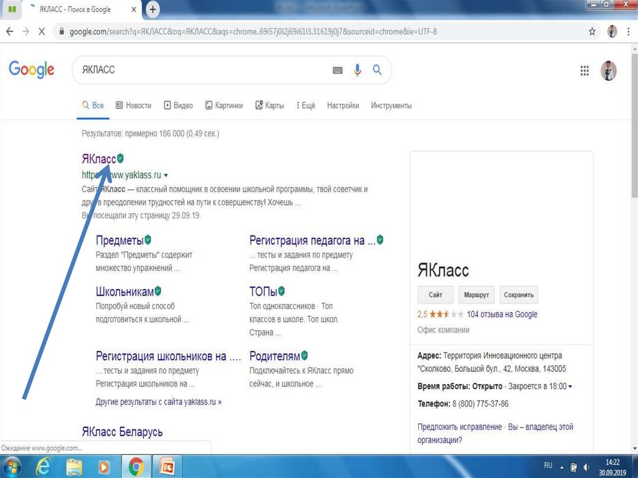Open Windows Media Player from taskbar

pyautogui.click(x=103, y=467)
